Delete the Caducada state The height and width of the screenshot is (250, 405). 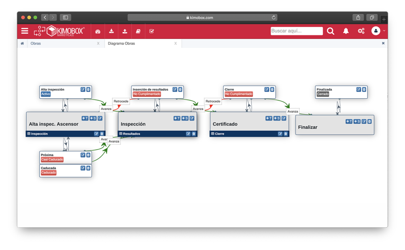pyautogui.click(x=88, y=168)
